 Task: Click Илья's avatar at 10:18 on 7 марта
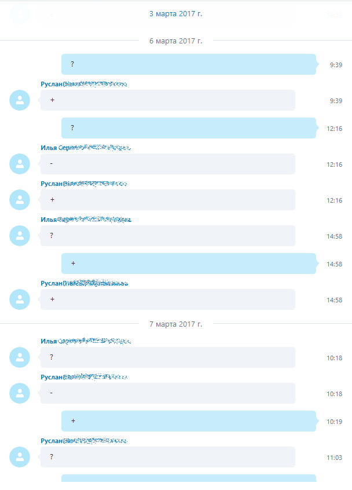coord(20,357)
